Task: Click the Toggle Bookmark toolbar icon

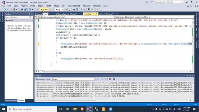Action: pyautogui.click(x=89, y=10)
